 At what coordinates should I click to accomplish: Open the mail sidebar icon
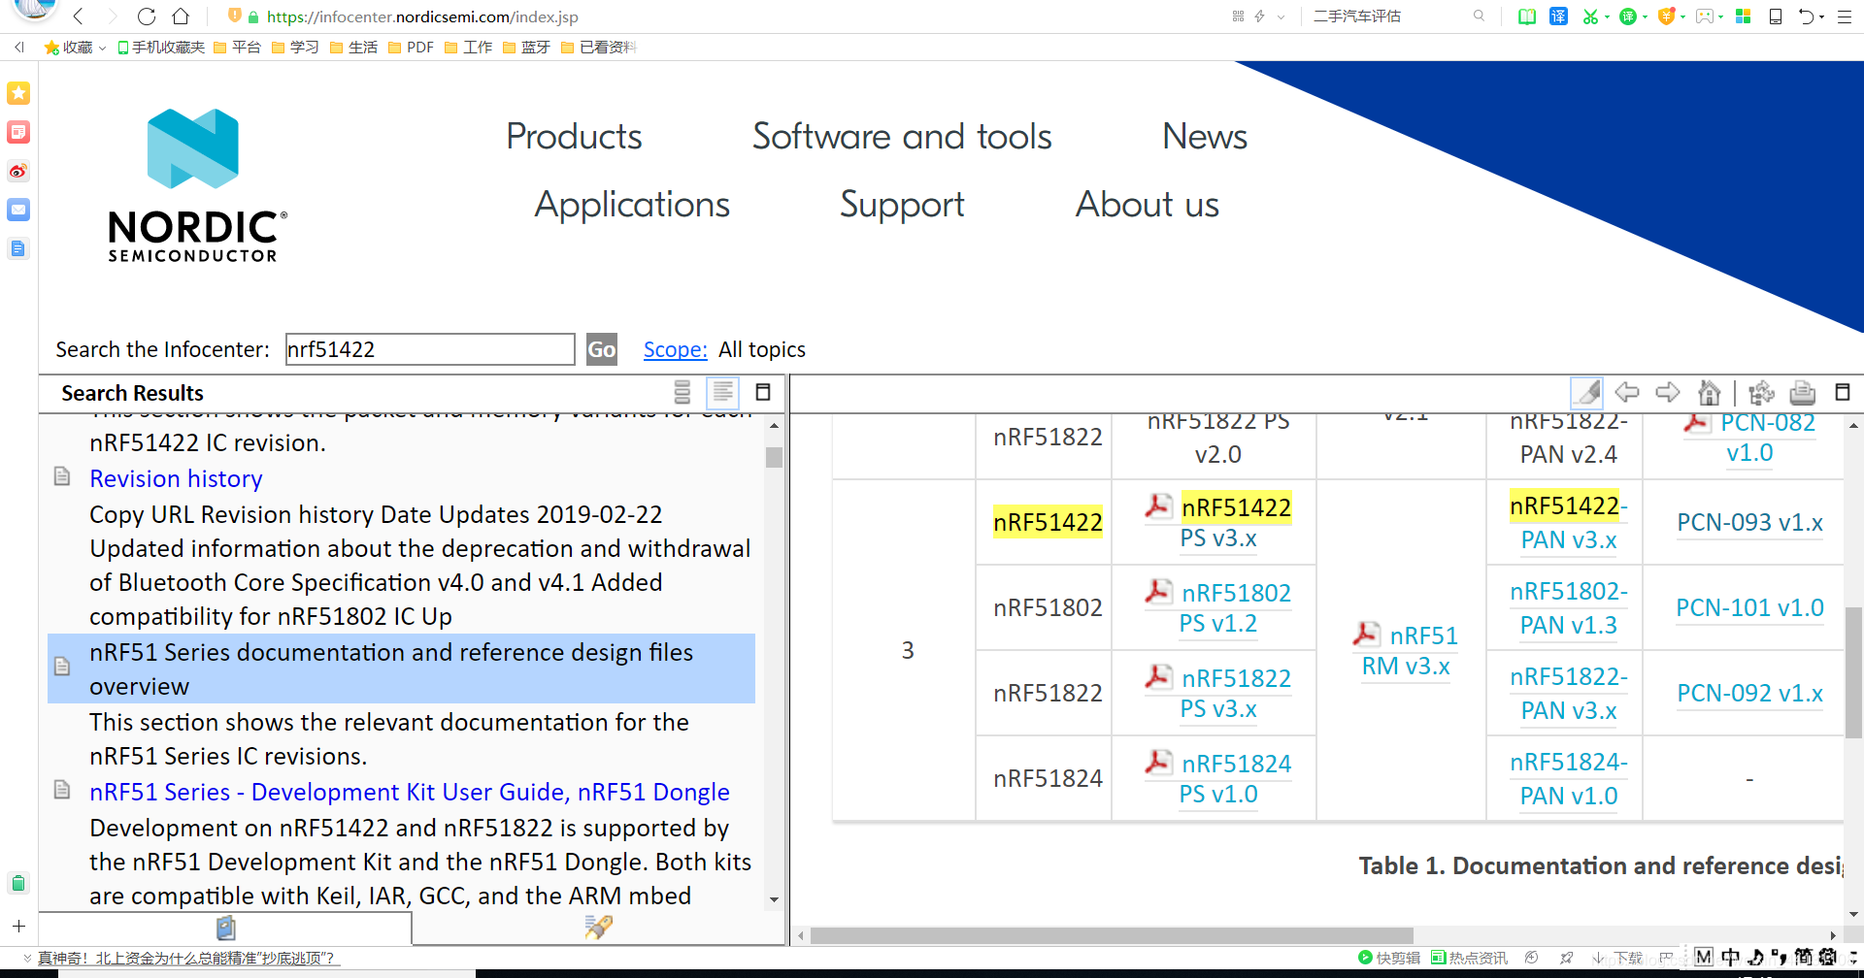click(18, 210)
